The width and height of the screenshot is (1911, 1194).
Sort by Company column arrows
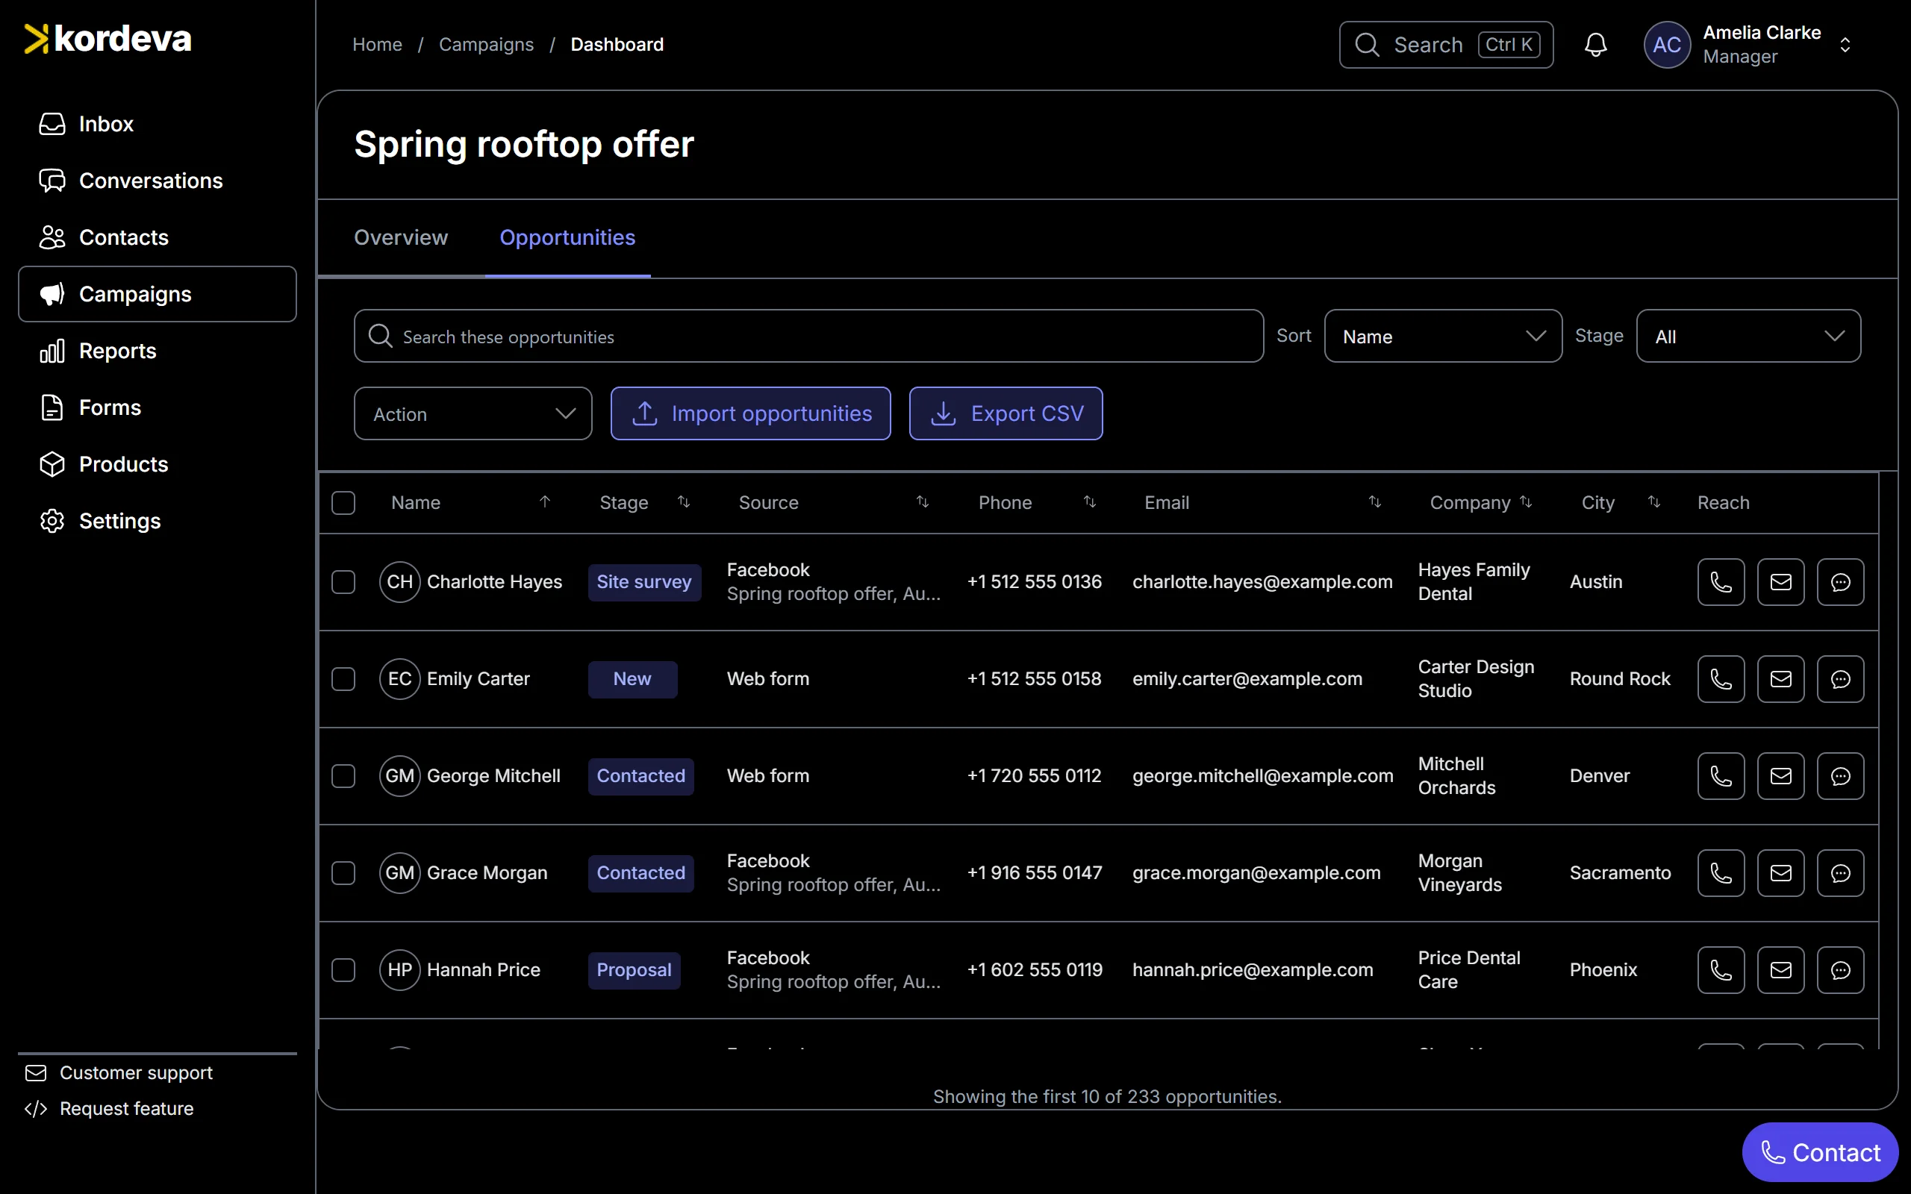coord(1526,502)
